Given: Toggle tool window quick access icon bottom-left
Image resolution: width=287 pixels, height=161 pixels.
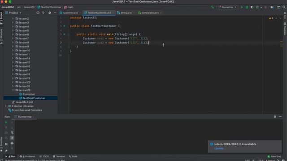Looking at the screenshot, I should click(x=2, y=160).
